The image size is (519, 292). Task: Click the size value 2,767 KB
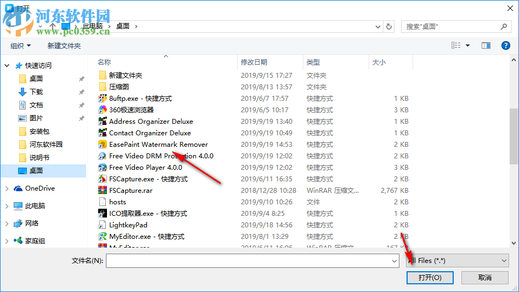click(x=394, y=191)
